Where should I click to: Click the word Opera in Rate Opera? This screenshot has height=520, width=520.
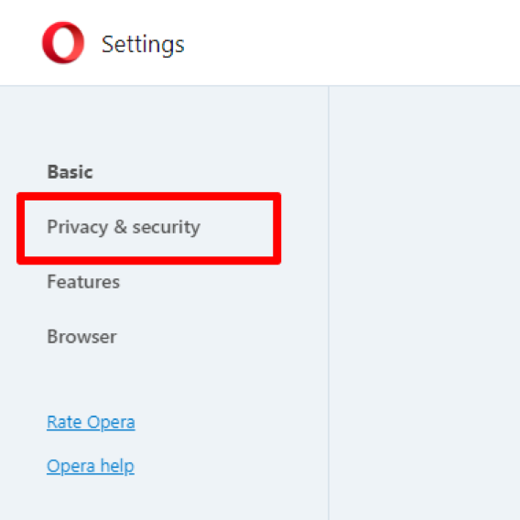(x=111, y=423)
